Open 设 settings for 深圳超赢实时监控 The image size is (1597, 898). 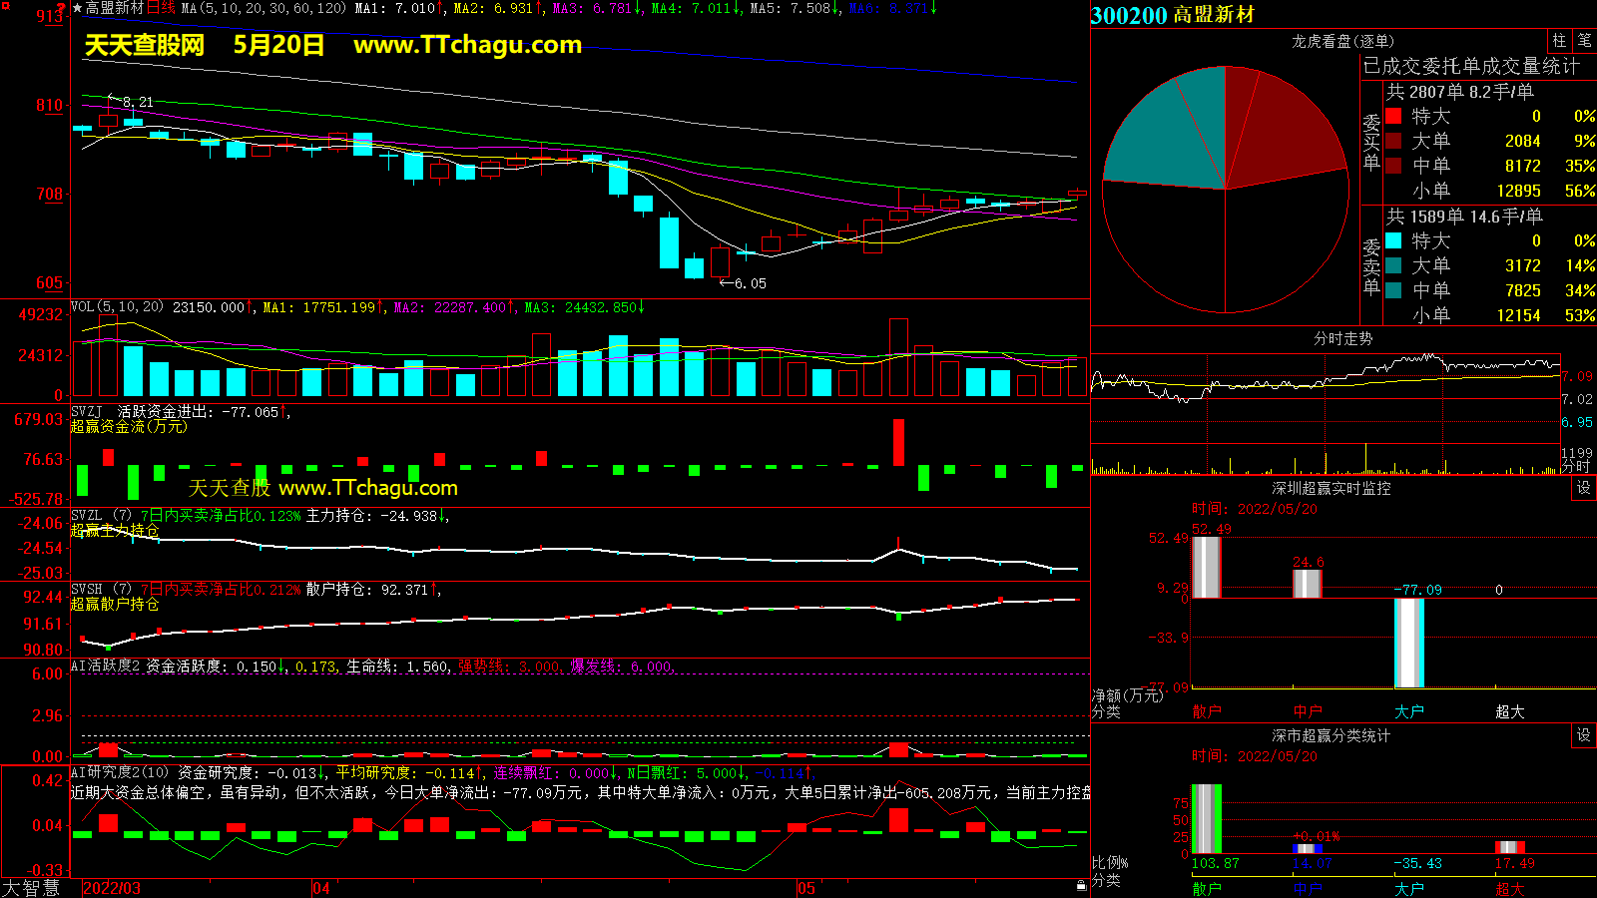(1584, 488)
